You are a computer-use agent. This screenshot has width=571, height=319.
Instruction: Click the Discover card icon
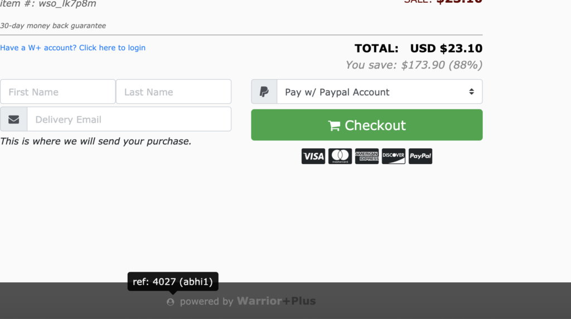[x=394, y=156]
